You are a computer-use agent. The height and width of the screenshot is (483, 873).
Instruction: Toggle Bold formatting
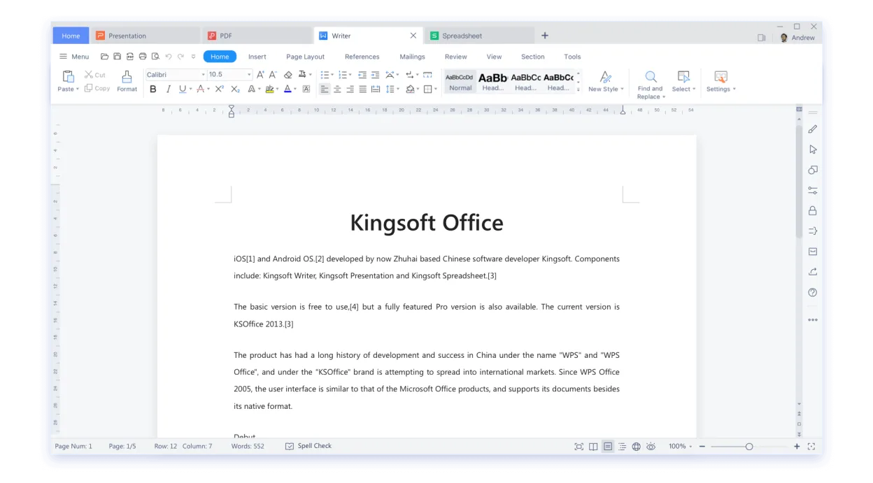click(153, 89)
